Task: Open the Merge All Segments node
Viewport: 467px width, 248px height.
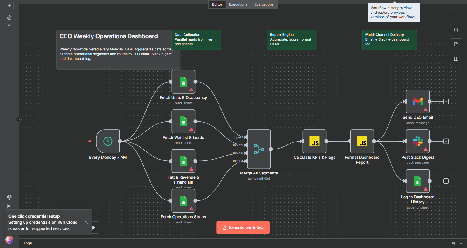Action: (x=259, y=149)
